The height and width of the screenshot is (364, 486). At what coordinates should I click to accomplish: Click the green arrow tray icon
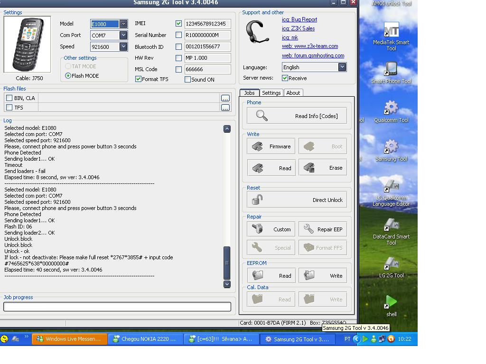(x=365, y=339)
